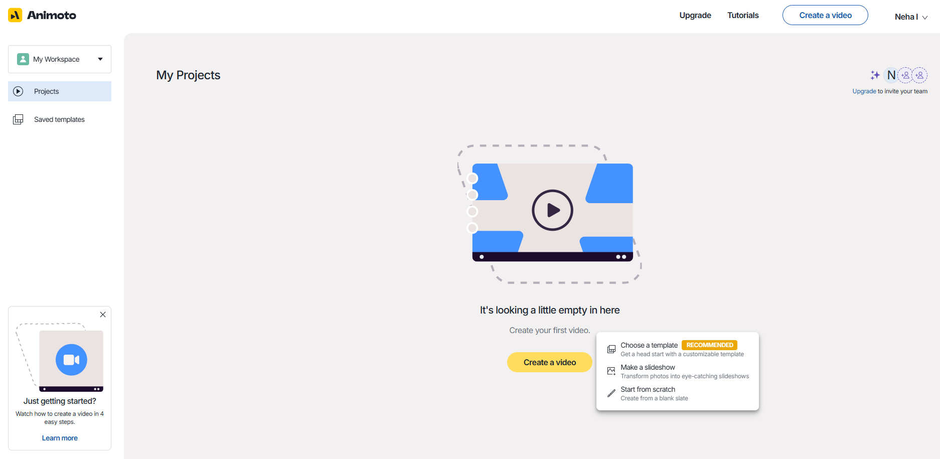Open the Tutorials page
Screen dimensions: 940x459
point(743,15)
